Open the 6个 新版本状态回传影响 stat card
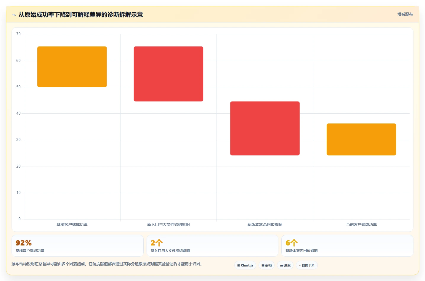425x281 pixels. [x=347, y=246]
